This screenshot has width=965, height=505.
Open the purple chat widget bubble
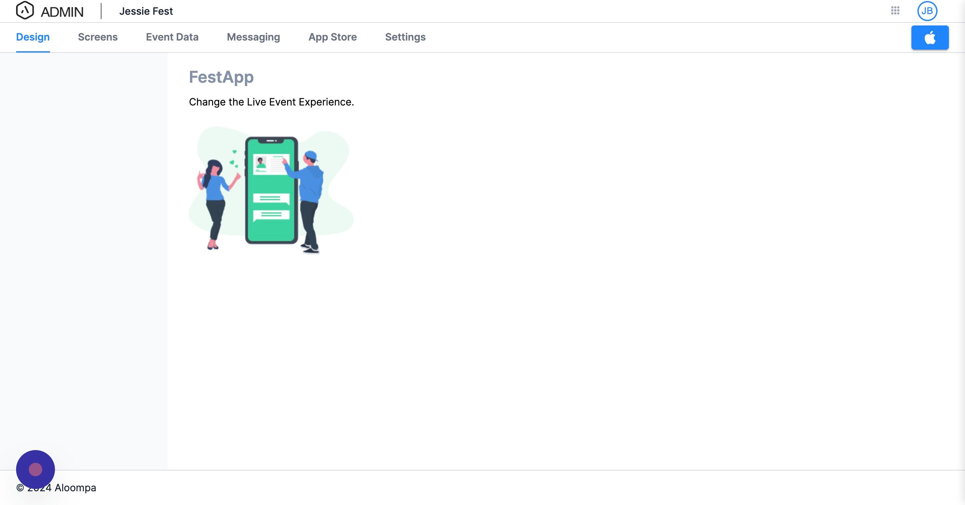point(35,469)
